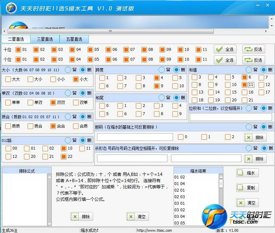Click the 位积和 input field
The height and width of the screenshot is (233, 275).
pos(231,117)
